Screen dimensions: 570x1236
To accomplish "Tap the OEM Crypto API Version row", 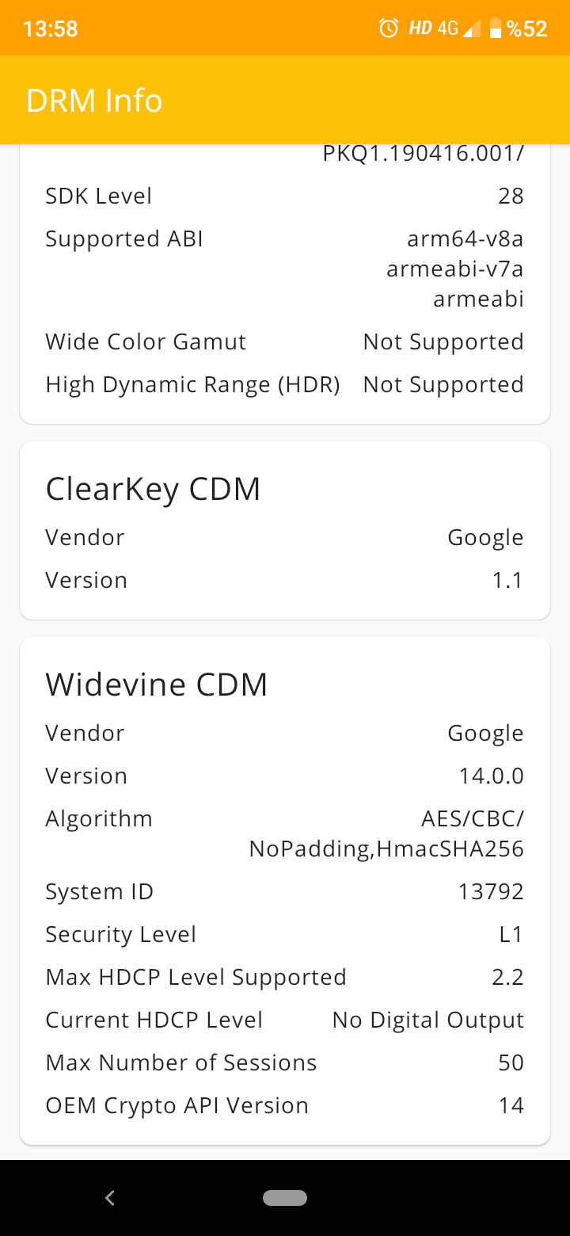I will 285,1105.
